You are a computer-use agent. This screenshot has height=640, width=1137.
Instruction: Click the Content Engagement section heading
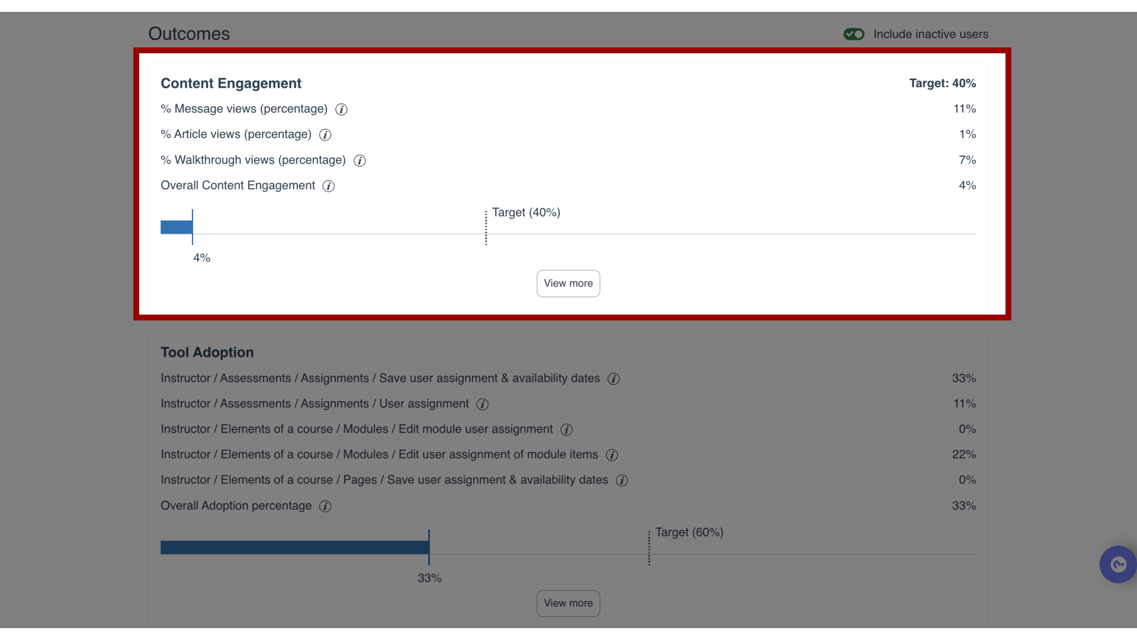pyautogui.click(x=230, y=83)
